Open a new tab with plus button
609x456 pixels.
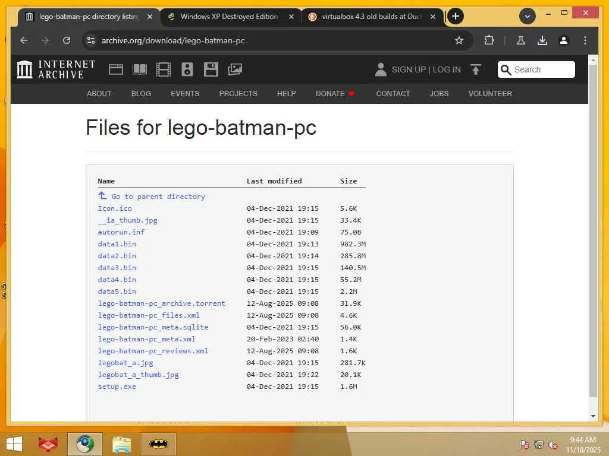click(456, 16)
